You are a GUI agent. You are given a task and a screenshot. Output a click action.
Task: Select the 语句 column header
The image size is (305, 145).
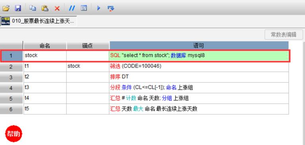point(199,46)
